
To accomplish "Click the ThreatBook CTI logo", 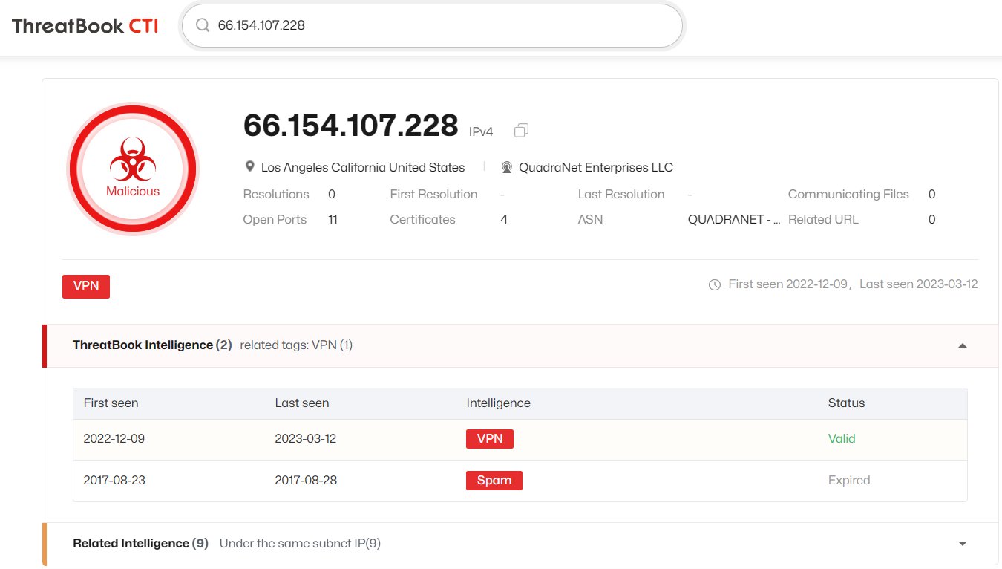I will click(x=84, y=25).
